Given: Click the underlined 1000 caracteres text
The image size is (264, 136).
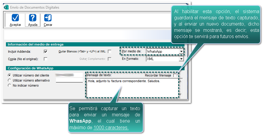Looking at the screenshot, I should pyautogui.click(x=111, y=128).
